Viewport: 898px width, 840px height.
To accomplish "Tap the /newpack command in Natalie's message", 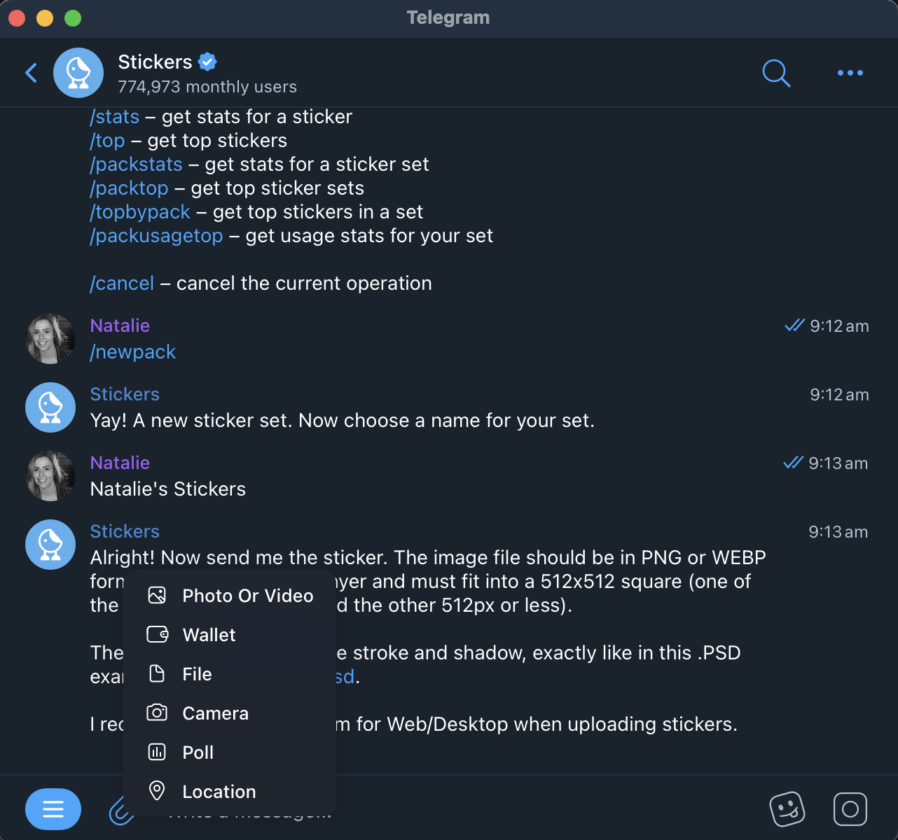I will (x=133, y=352).
